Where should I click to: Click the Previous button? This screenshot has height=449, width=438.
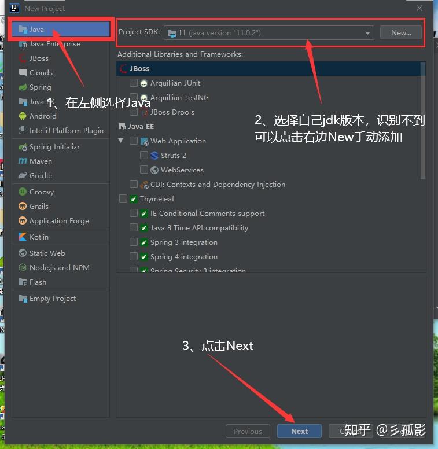[x=248, y=431]
